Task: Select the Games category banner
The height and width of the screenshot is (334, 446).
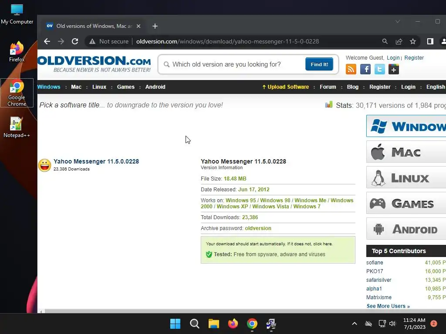Action: tap(406, 203)
